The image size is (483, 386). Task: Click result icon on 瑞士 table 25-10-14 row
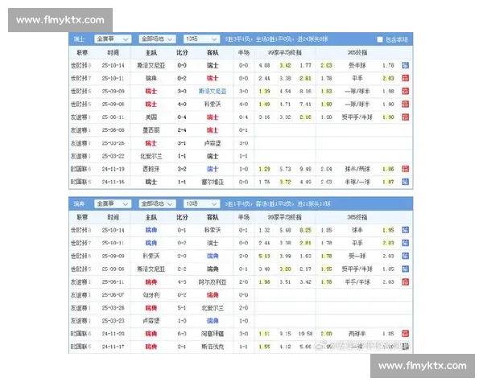(406, 65)
